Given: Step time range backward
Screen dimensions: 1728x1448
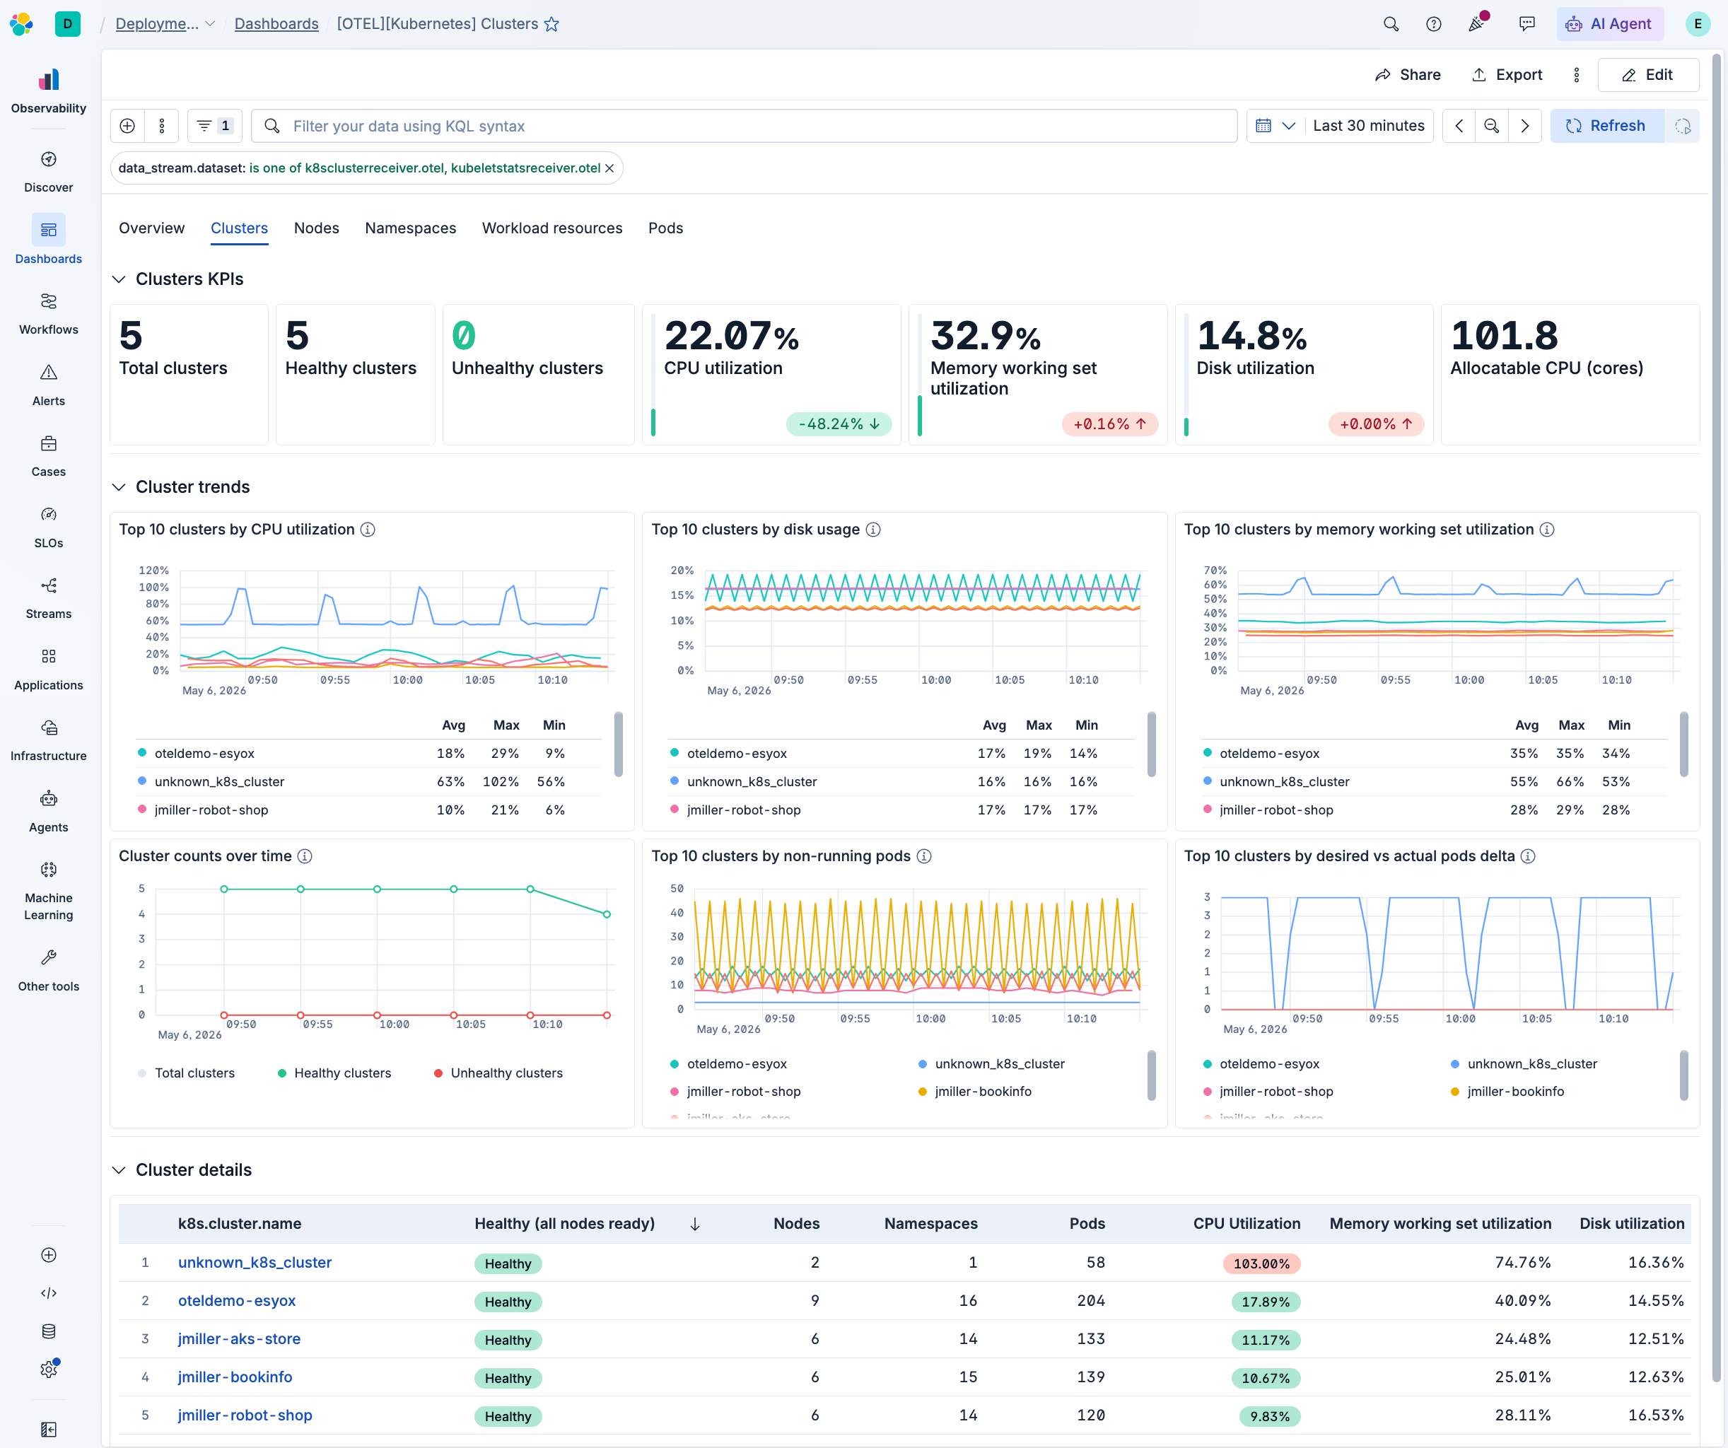Looking at the screenshot, I should (1459, 126).
